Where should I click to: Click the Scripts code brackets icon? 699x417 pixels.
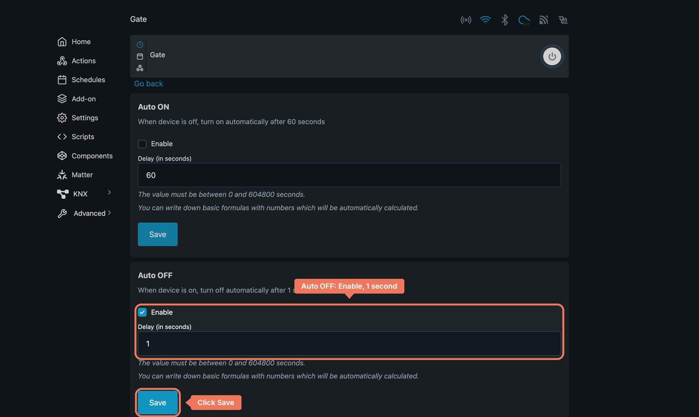(x=62, y=137)
